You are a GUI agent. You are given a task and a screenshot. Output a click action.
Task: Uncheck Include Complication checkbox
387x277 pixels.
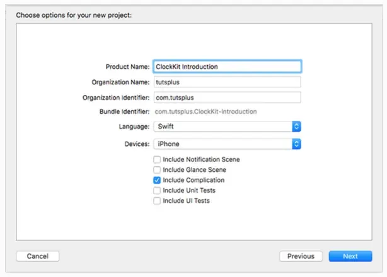coord(157,180)
